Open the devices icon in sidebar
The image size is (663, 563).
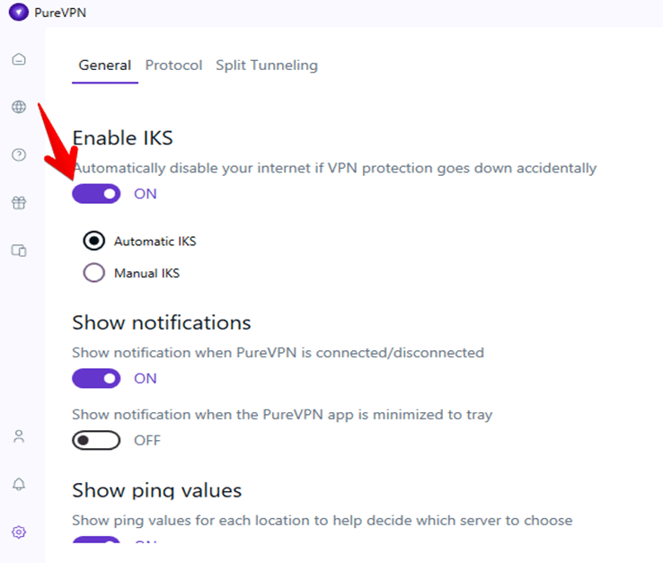point(19,251)
